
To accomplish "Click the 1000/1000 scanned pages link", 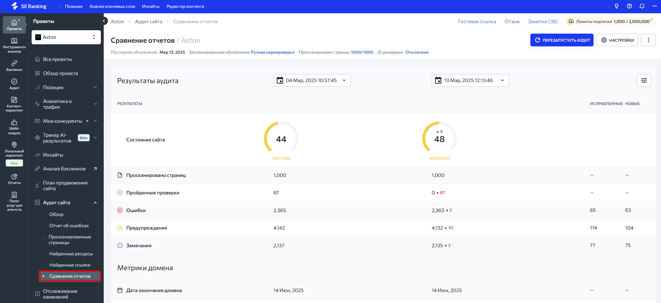I will 362,52.
